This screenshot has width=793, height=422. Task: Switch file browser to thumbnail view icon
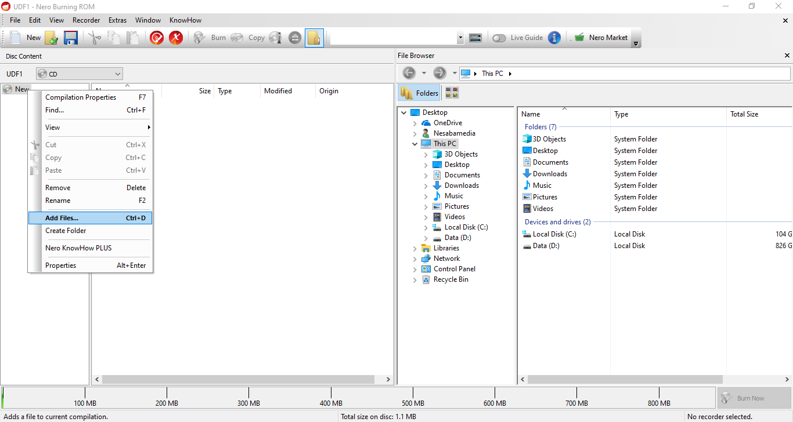pyautogui.click(x=452, y=93)
